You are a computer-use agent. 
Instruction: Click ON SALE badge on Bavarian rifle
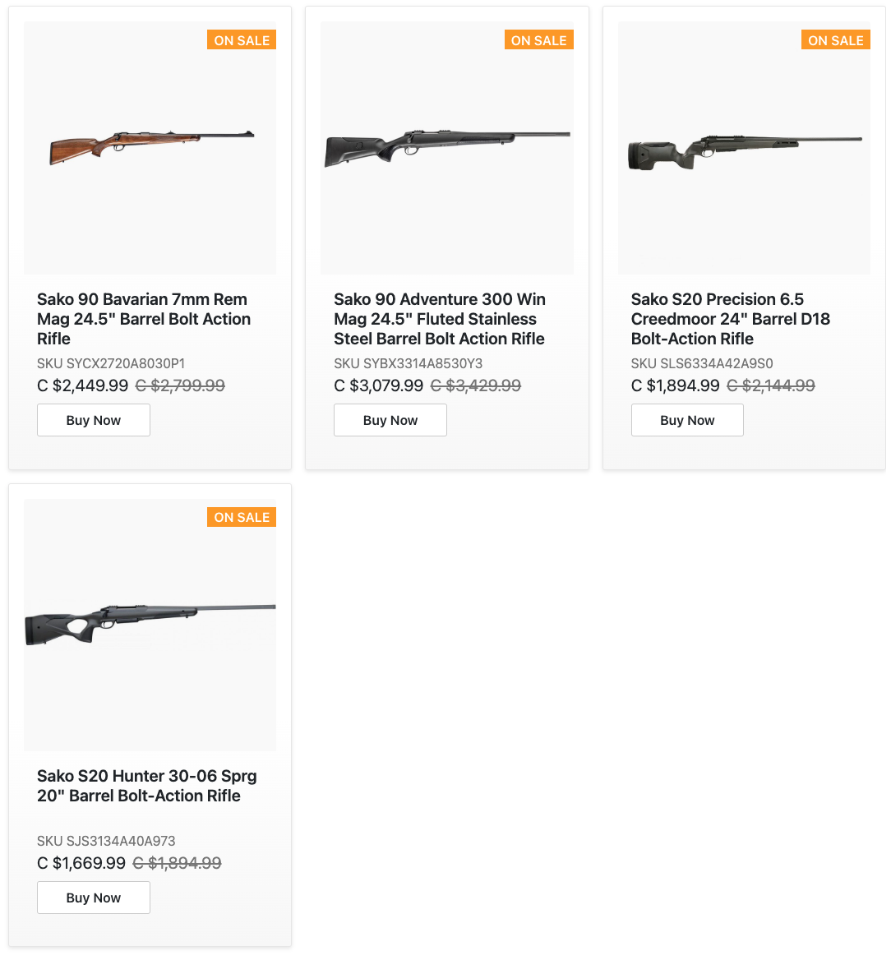pyautogui.click(x=242, y=40)
